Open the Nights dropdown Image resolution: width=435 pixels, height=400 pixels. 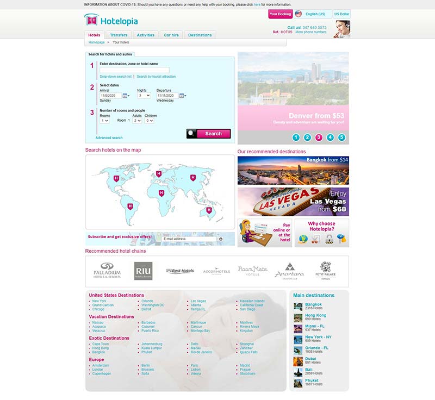click(144, 95)
